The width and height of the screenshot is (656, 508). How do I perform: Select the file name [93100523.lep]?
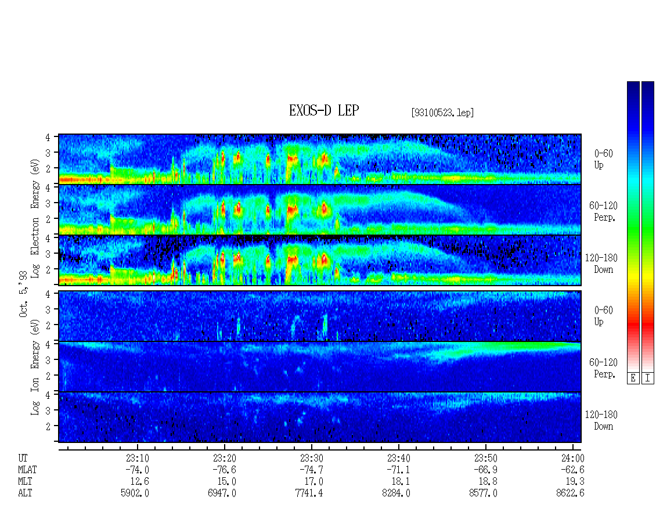coord(442,113)
